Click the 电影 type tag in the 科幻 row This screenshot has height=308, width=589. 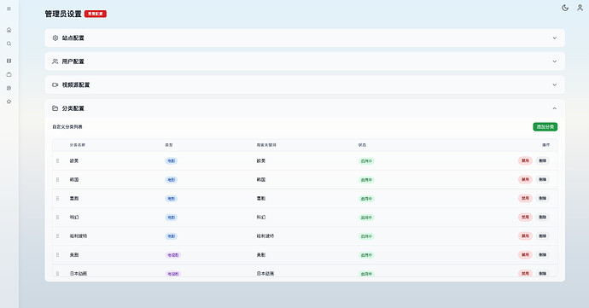click(172, 217)
